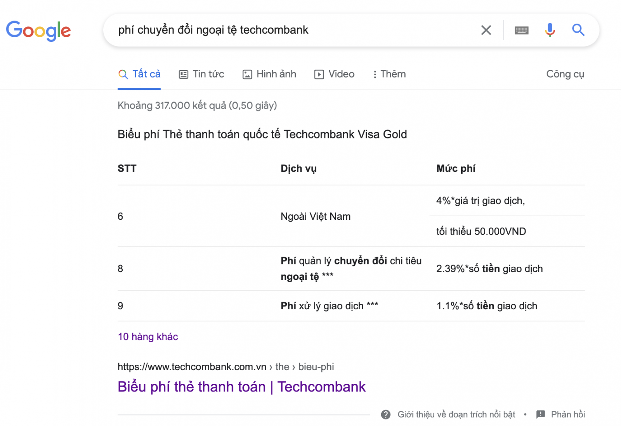Start voice search with the microphone icon
621x426 pixels.
(x=550, y=30)
